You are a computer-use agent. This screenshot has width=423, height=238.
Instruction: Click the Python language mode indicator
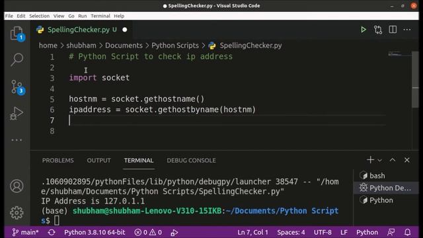coord(367,232)
